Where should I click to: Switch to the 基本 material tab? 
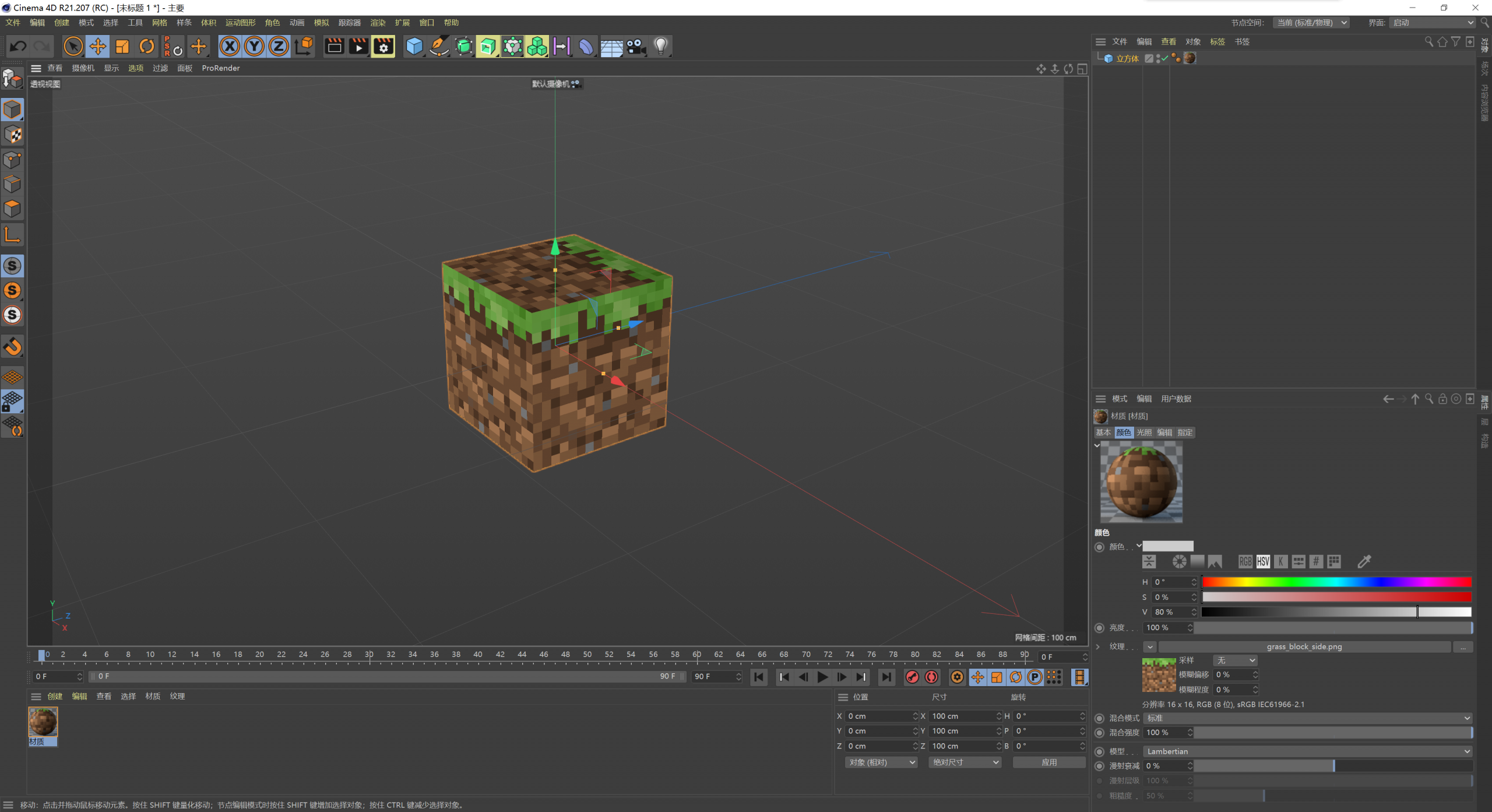(1103, 433)
